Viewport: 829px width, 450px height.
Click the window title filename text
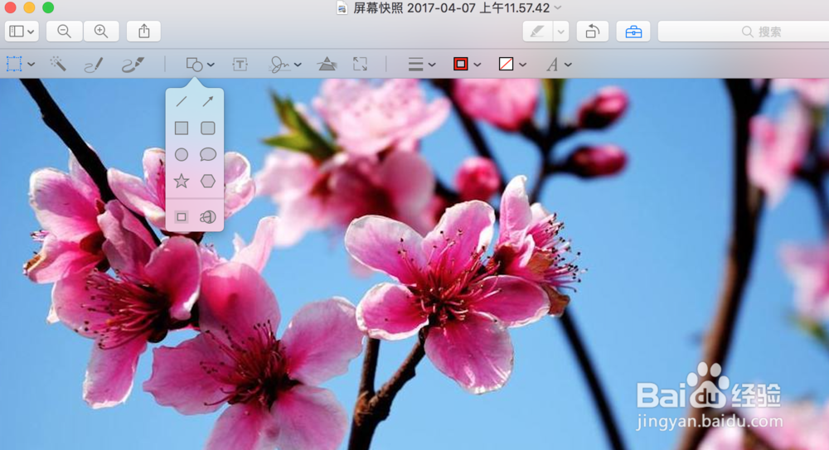click(452, 8)
